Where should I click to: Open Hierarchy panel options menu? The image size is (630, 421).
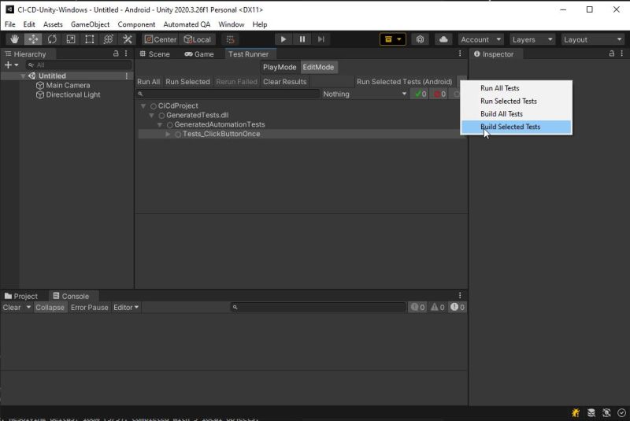tap(126, 54)
